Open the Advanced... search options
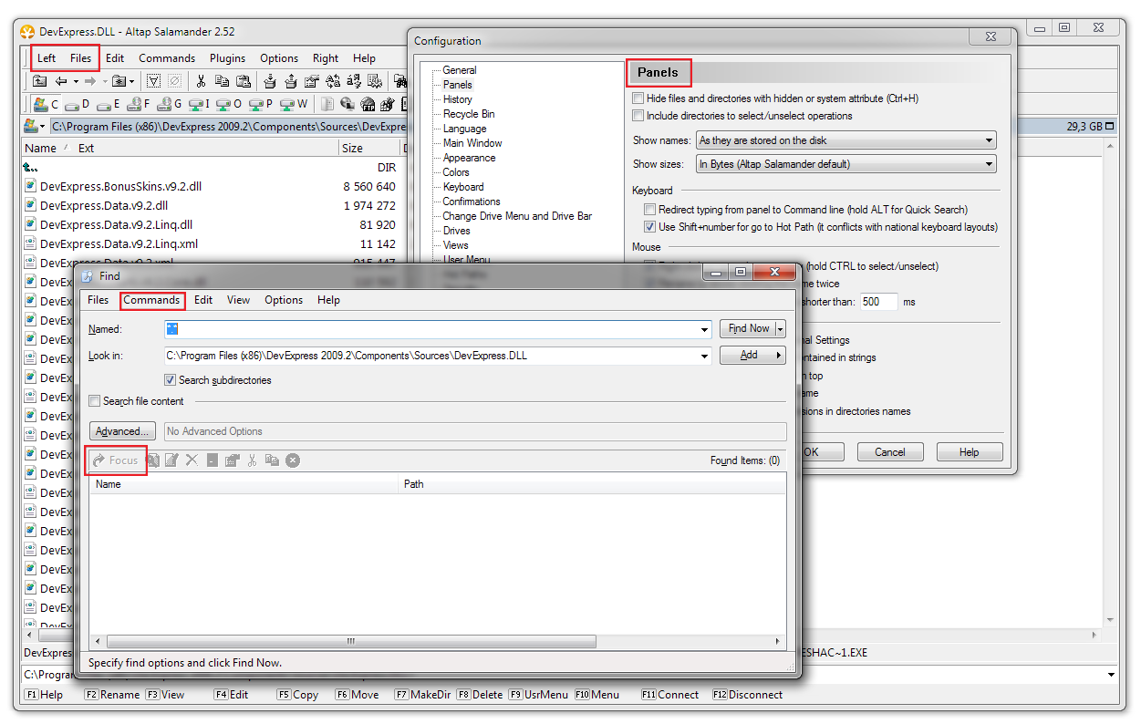1141x724 pixels. pyautogui.click(x=122, y=431)
